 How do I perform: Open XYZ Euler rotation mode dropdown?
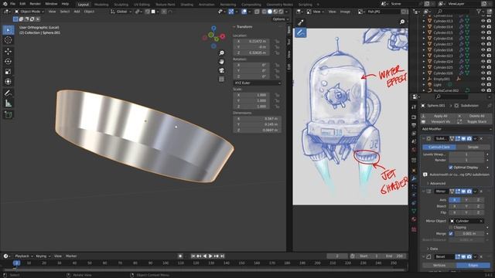point(258,83)
